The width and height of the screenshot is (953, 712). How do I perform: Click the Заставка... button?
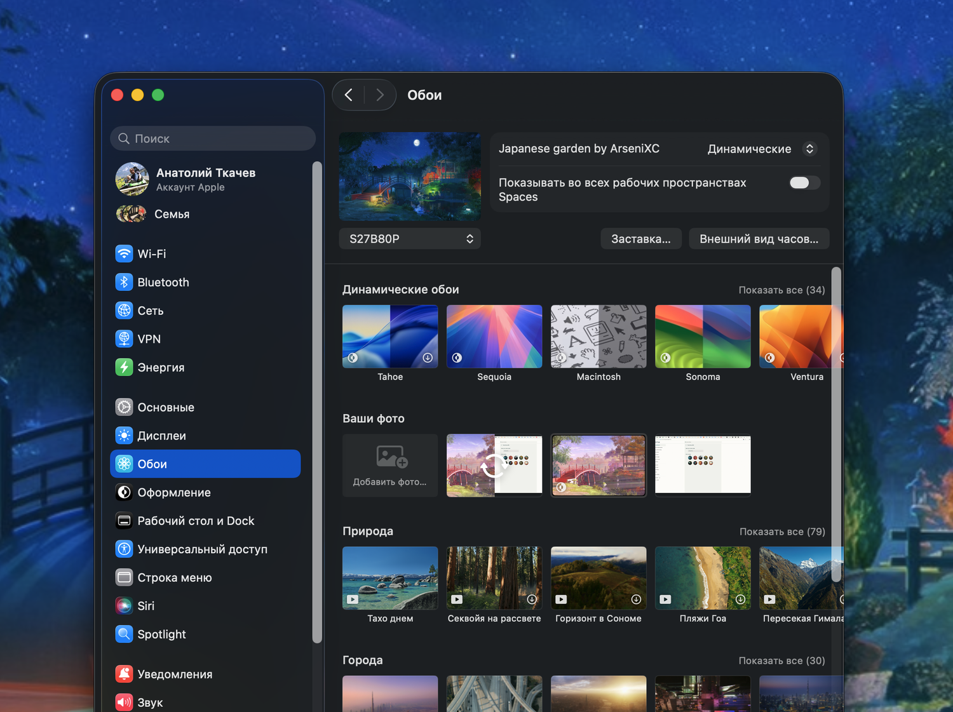click(x=641, y=239)
